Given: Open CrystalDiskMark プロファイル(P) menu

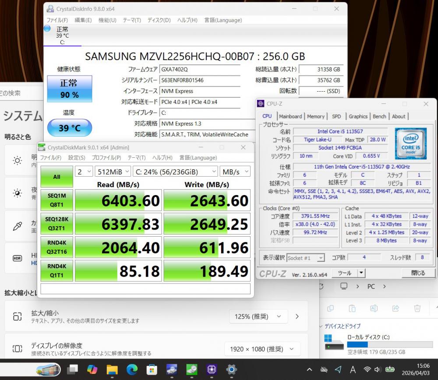Looking at the screenshot, I should pos(106,158).
